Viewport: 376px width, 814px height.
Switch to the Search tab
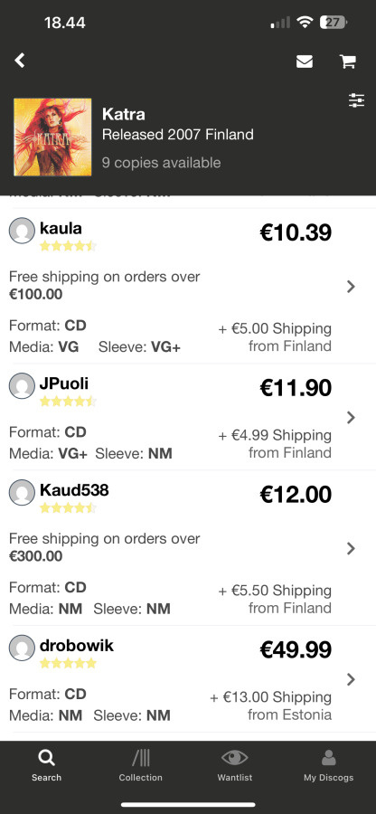click(x=46, y=766)
